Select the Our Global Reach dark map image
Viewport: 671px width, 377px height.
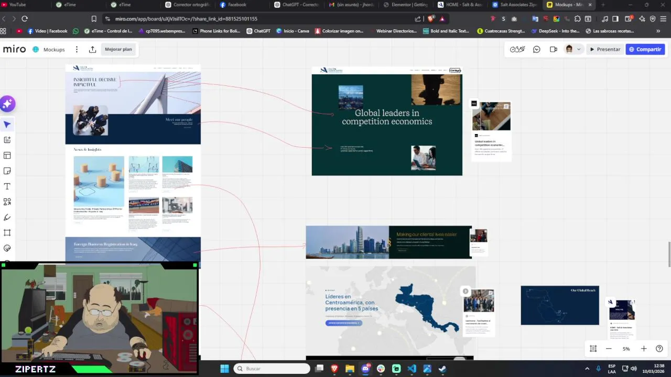560,305
